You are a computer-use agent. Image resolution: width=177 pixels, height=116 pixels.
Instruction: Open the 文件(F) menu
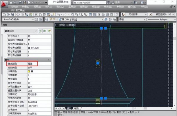click(x=14, y=7)
